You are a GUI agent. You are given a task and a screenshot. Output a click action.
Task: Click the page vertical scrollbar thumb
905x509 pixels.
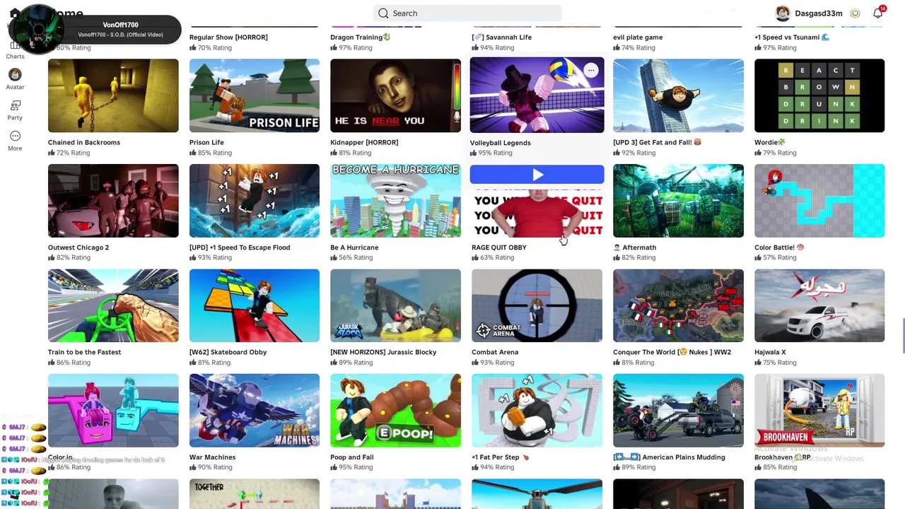pyautogui.click(x=902, y=336)
